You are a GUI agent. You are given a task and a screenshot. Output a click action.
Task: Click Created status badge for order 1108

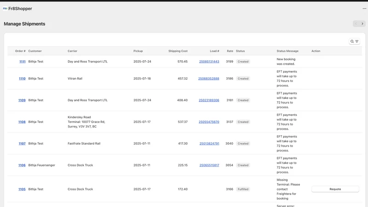tap(243, 122)
